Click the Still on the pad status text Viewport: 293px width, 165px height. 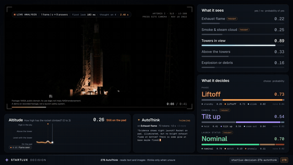click(116, 120)
